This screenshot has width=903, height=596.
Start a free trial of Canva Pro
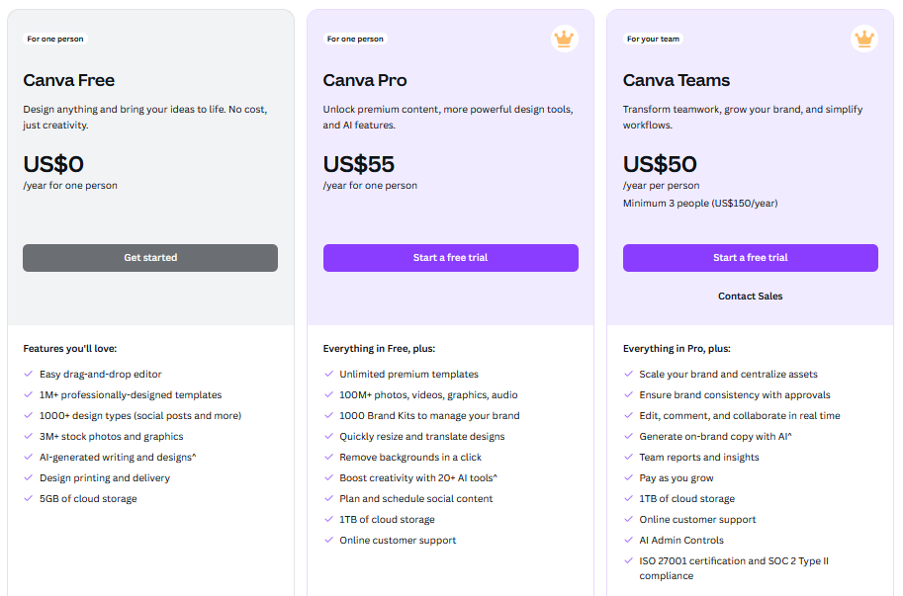point(450,258)
